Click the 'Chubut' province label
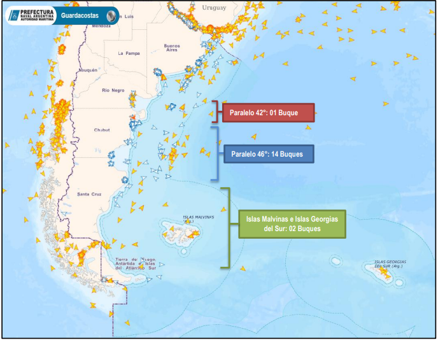This screenshot has height=340, width=438. pyautogui.click(x=102, y=130)
